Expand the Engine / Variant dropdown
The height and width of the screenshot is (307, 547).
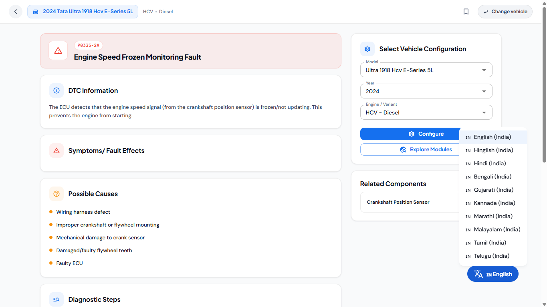pyautogui.click(x=426, y=112)
